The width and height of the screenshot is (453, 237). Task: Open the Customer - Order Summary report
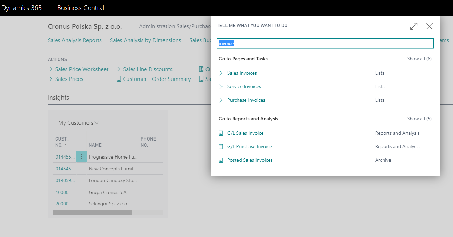coord(157,79)
